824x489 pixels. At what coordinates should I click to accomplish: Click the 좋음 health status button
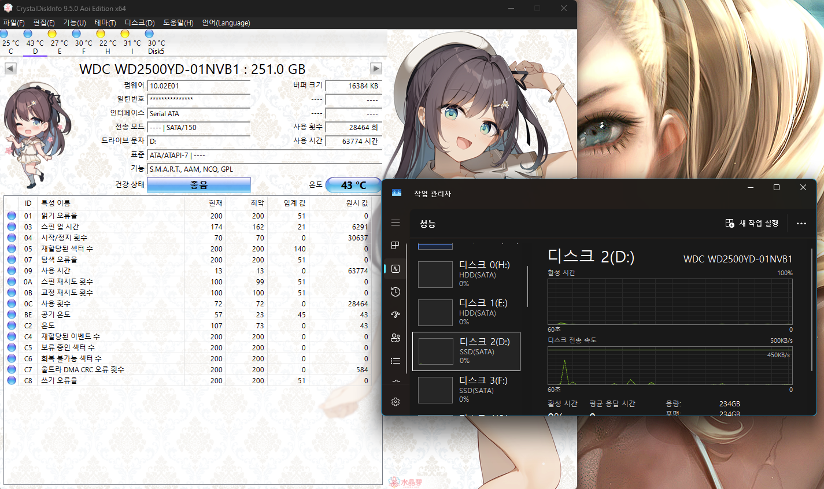(199, 185)
